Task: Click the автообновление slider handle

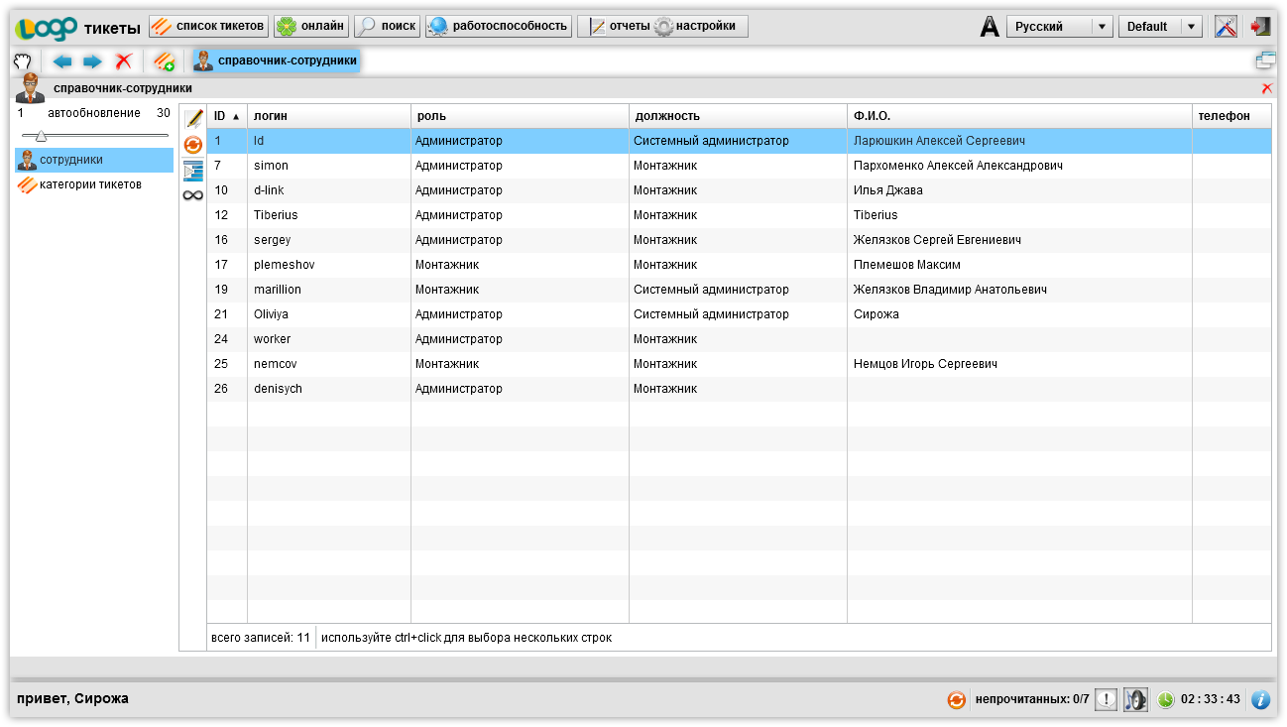Action: pyautogui.click(x=41, y=136)
